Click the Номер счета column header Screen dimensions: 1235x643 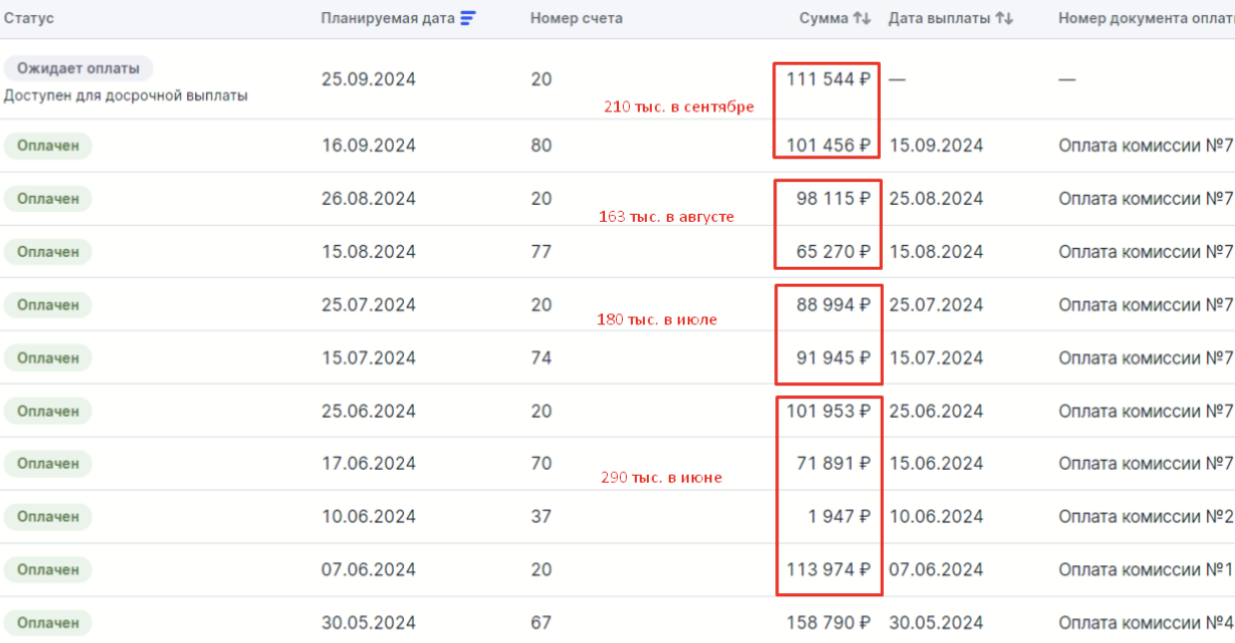[576, 18]
